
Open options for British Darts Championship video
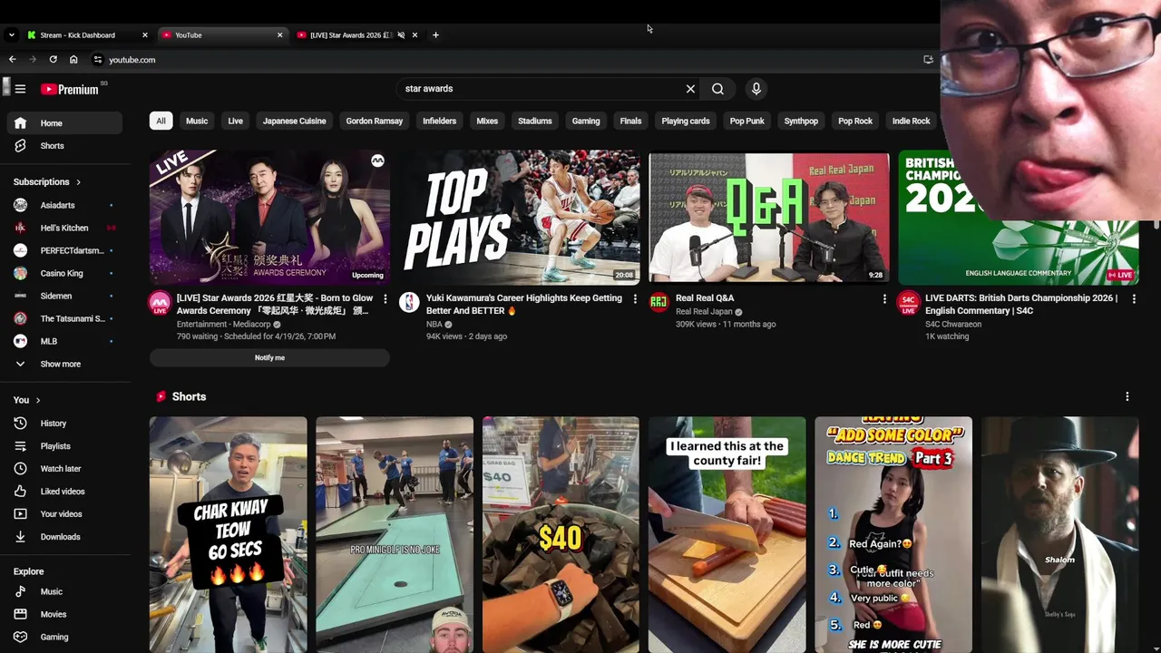1134,298
